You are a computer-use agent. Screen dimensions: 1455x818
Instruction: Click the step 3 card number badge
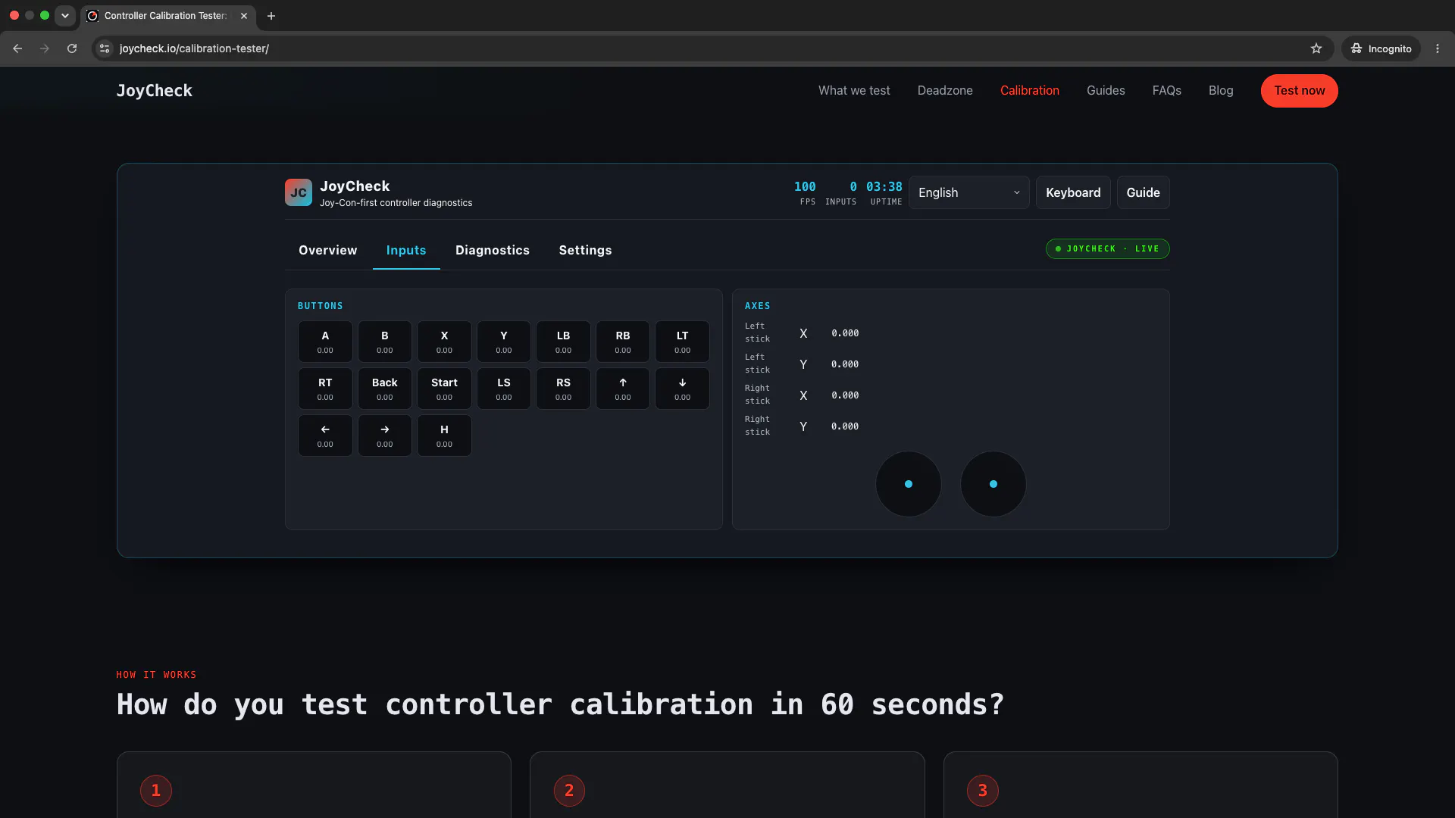tap(983, 791)
